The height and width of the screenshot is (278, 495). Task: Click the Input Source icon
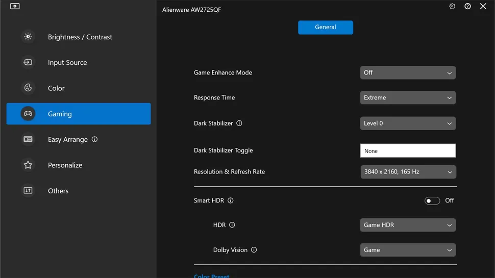click(28, 62)
